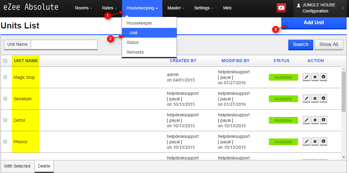Delete the Magic Mop unit with X icon

coord(315,77)
